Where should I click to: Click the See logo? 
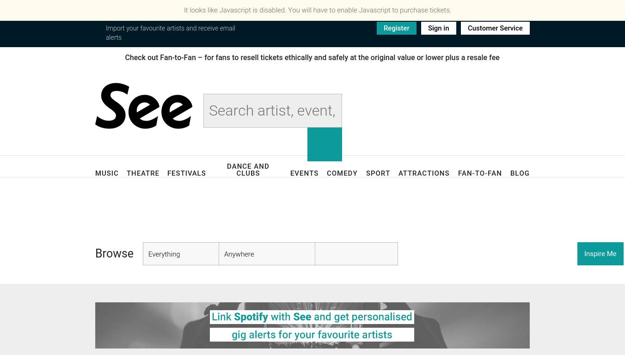[x=144, y=106]
